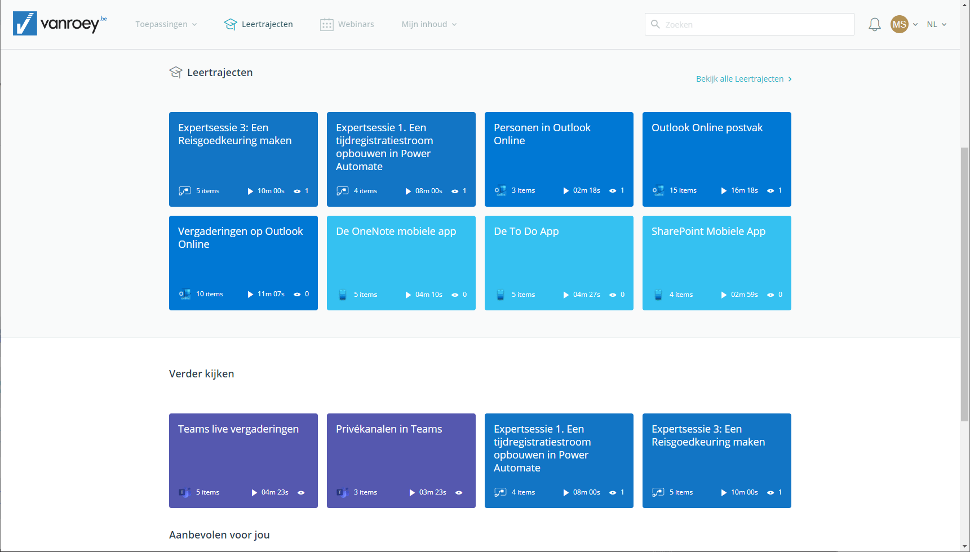Click the '15 items' label on Outlook Online postvak
Image resolution: width=970 pixels, height=552 pixels.
683,190
